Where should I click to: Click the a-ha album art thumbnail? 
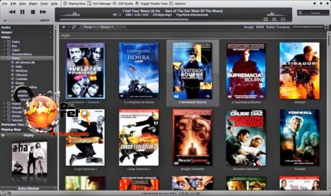tap(29, 158)
